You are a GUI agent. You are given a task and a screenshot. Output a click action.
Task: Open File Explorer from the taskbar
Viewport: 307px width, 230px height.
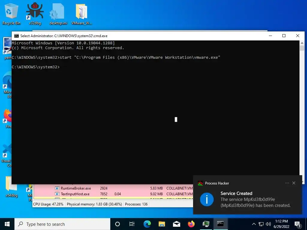click(162, 224)
